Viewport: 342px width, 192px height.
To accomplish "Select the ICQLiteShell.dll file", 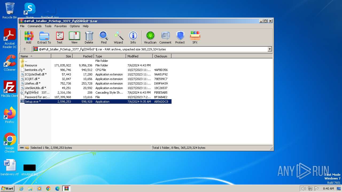I will [x=96, y=74].
